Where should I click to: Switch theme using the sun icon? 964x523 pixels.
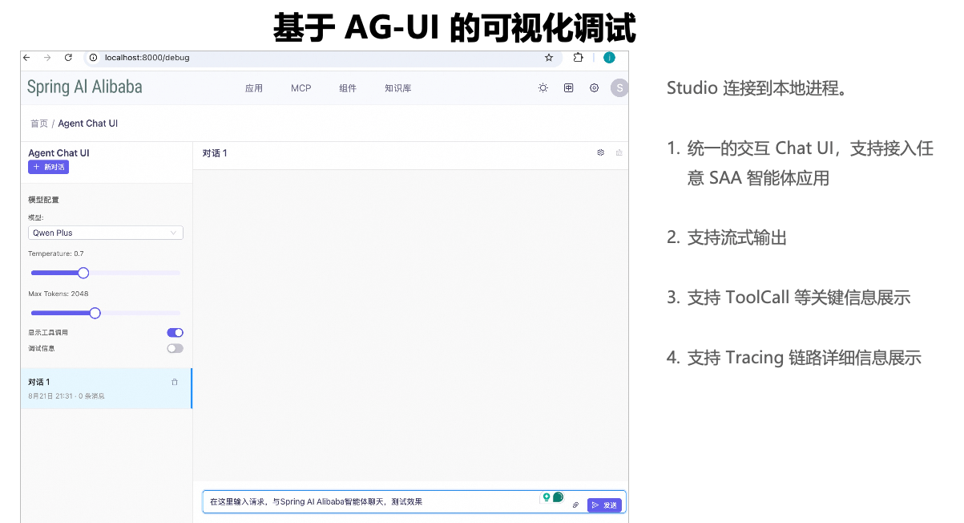[x=543, y=88]
